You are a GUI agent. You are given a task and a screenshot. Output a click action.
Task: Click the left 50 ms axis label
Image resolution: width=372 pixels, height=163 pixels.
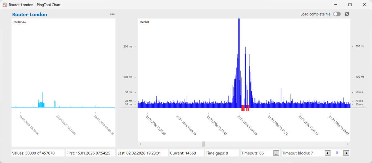129,92
